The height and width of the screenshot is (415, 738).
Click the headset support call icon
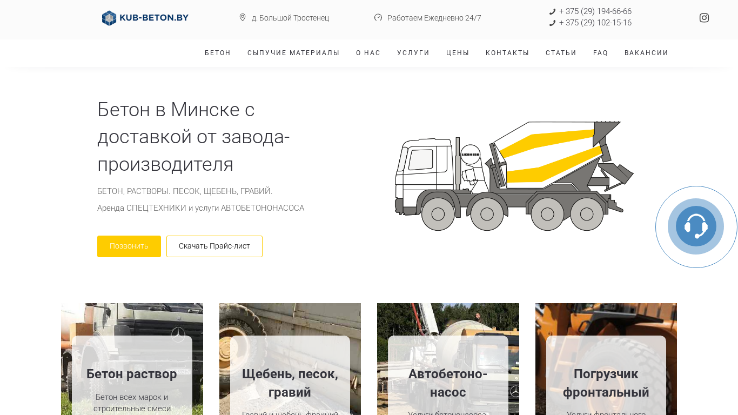tap(696, 226)
